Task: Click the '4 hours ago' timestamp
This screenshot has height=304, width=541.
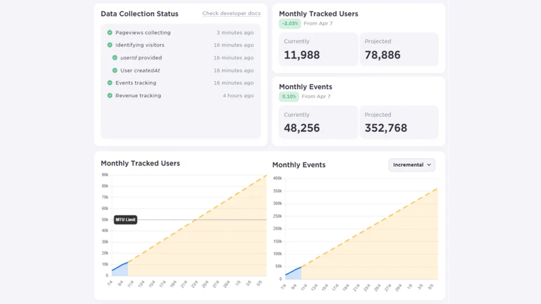Action: pos(238,95)
